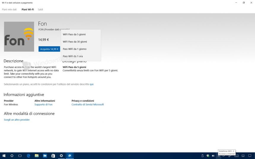Open the Windows Store taskbar icon

click(x=53, y=156)
